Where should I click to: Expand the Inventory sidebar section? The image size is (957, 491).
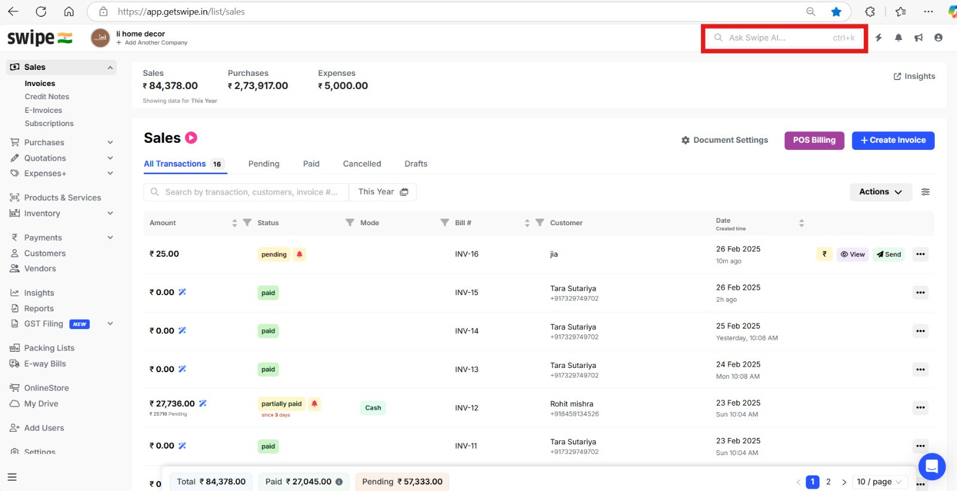tap(110, 213)
